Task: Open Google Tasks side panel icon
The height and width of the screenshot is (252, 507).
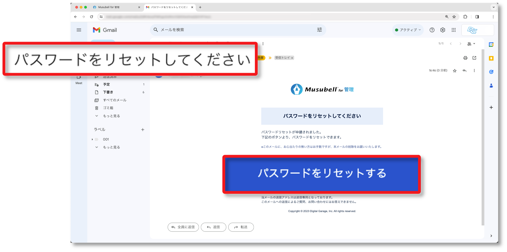Action: click(x=491, y=72)
